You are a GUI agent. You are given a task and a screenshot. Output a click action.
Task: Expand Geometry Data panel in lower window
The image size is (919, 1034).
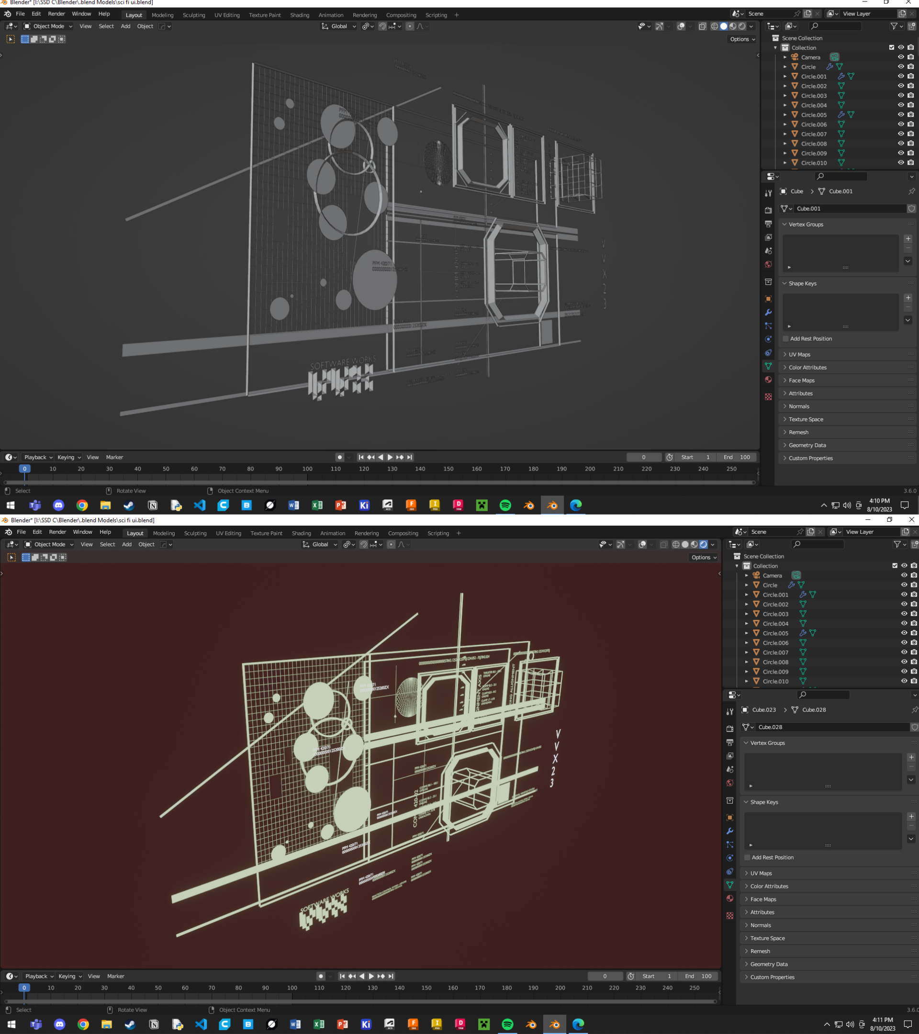(769, 964)
